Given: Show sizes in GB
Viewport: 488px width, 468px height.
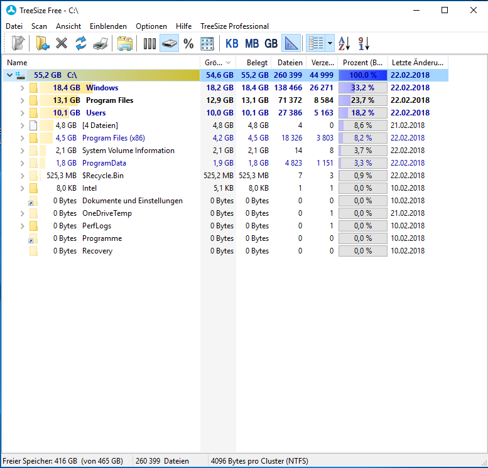Looking at the screenshot, I should tap(271, 43).
